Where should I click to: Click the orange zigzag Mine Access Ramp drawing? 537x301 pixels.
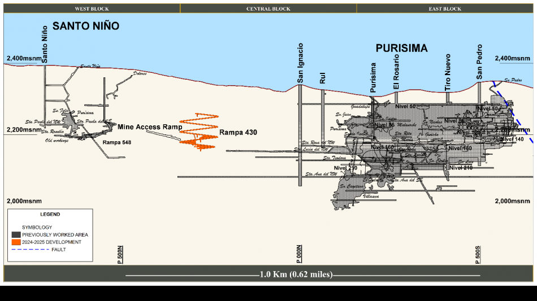198,131
